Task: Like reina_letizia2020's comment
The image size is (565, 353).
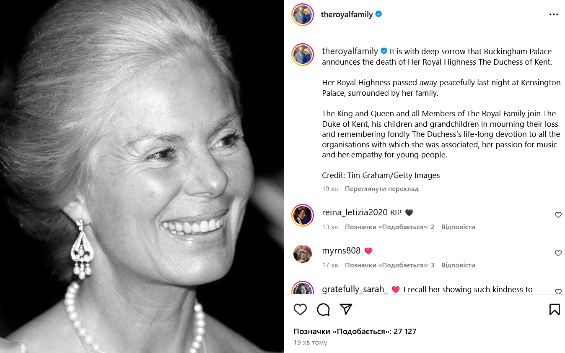Action: [558, 215]
